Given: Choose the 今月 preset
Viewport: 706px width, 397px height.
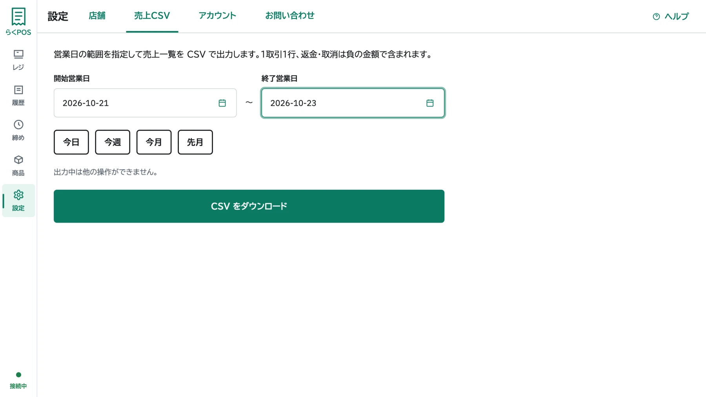Looking at the screenshot, I should pos(154,142).
